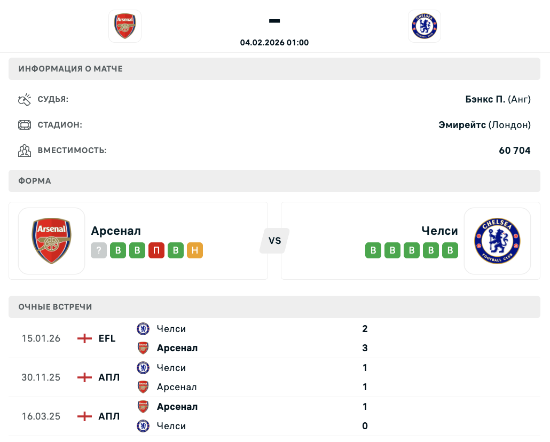Click the Chelsea logo in the match header
Screen dimensions: 550x442
click(425, 26)
